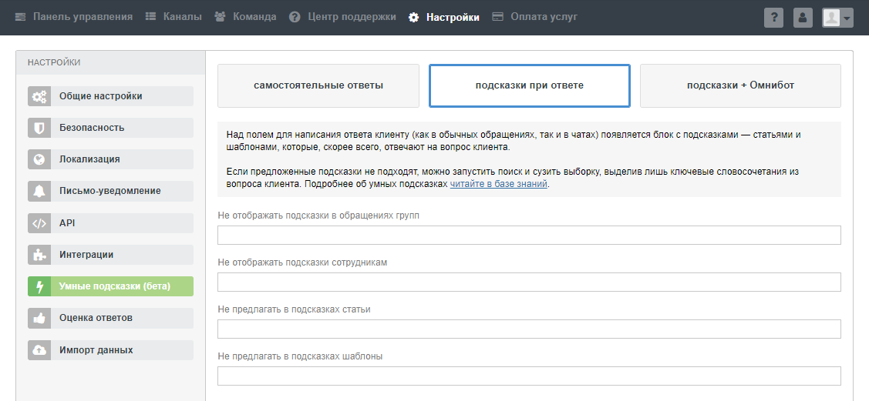
Task: Open API settings in sidebar
Action: click(x=111, y=223)
